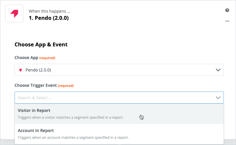
Task: Click the Choose Trigger Event field label
Action: tap(36, 85)
